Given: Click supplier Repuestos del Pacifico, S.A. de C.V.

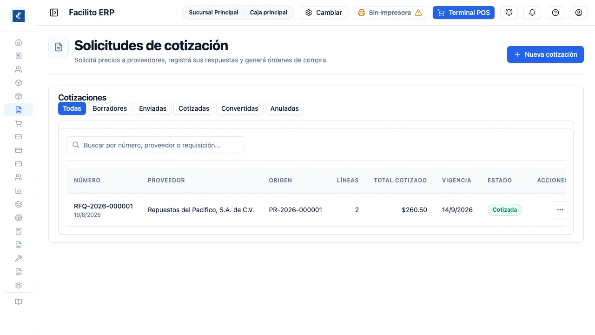Looking at the screenshot, I should (201, 210).
